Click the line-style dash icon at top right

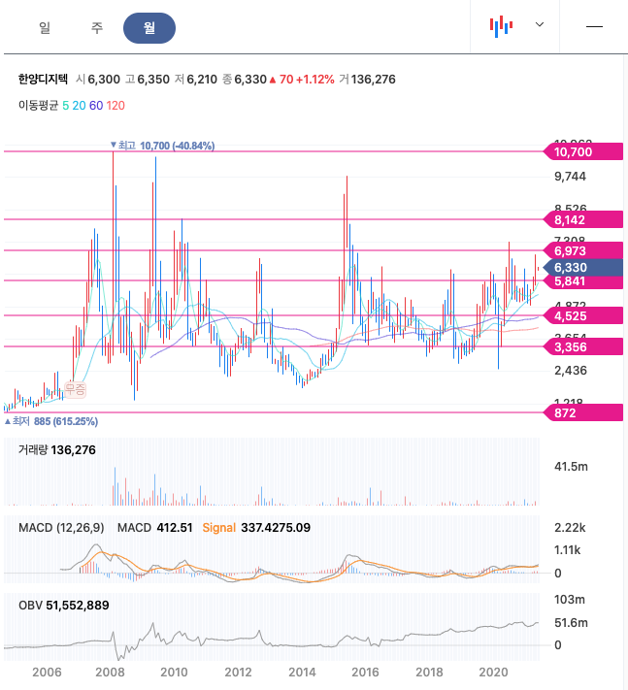pos(594,27)
